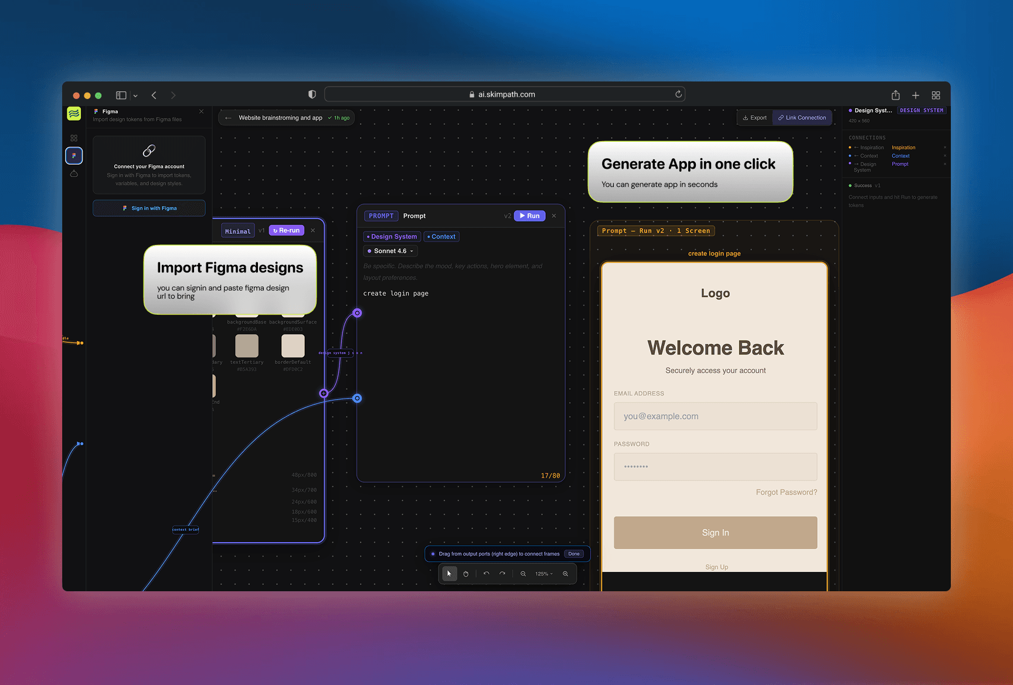Select the Context tag in the Prompt node
Viewport: 1013px width, 685px height.
click(x=441, y=236)
